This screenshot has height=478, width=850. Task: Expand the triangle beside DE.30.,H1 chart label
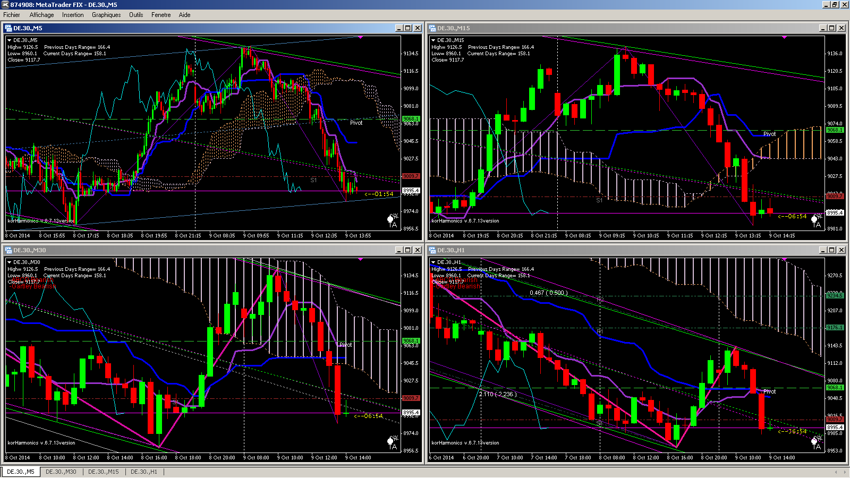tap(433, 262)
